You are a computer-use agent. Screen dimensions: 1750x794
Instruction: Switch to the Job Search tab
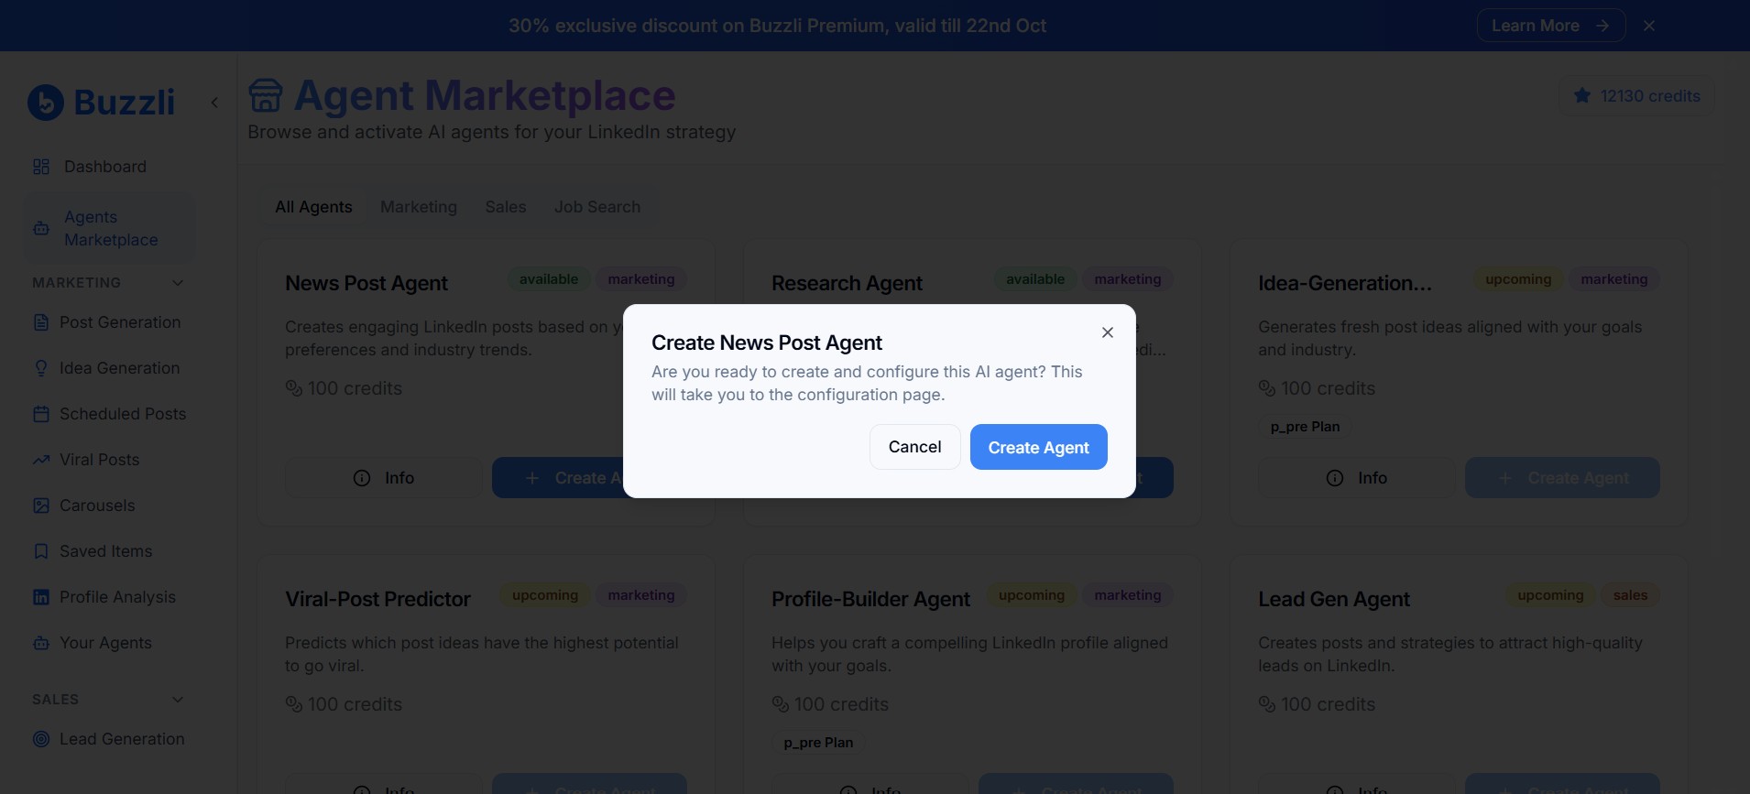(x=596, y=207)
